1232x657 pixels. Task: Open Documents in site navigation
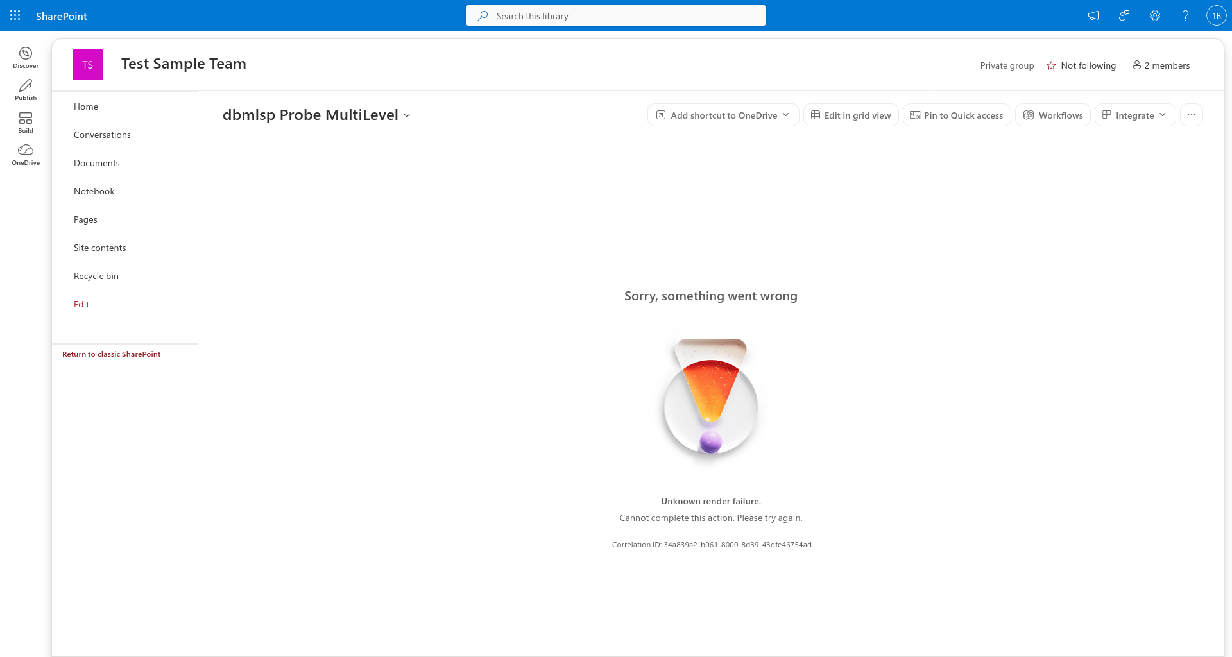97,163
